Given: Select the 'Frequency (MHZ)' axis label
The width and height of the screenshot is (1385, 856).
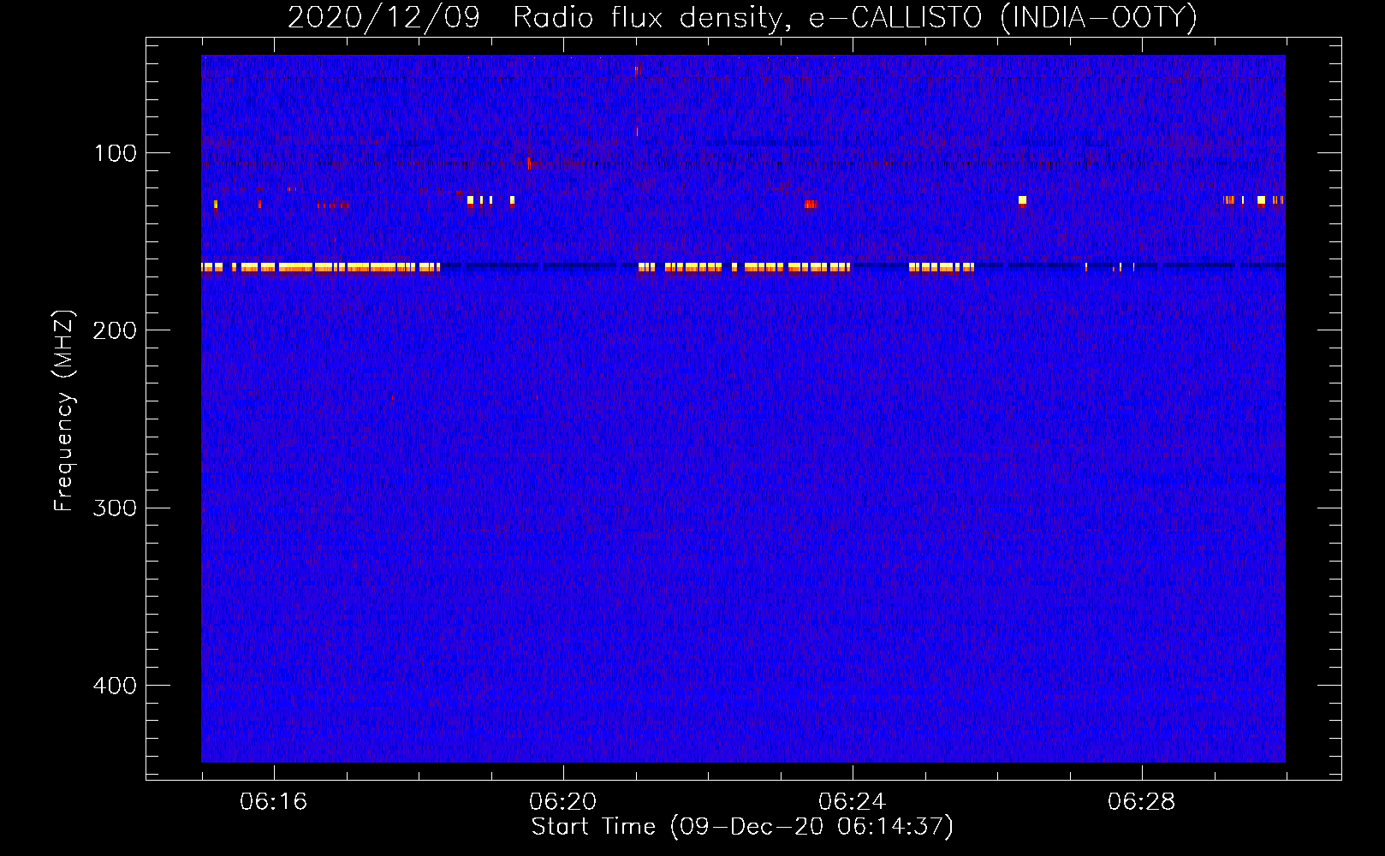Looking at the screenshot, I should (x=64, y=410).
